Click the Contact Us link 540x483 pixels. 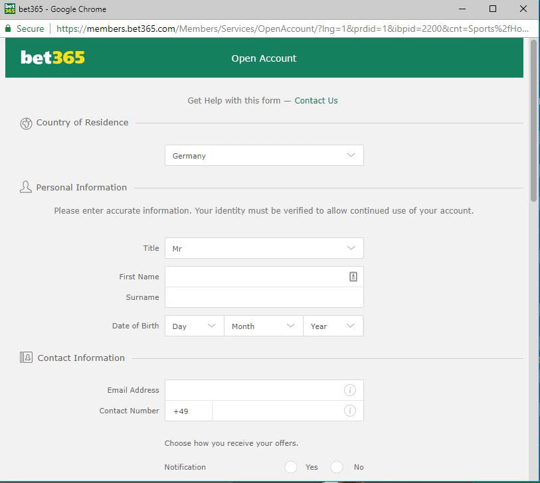coord(315,100)
